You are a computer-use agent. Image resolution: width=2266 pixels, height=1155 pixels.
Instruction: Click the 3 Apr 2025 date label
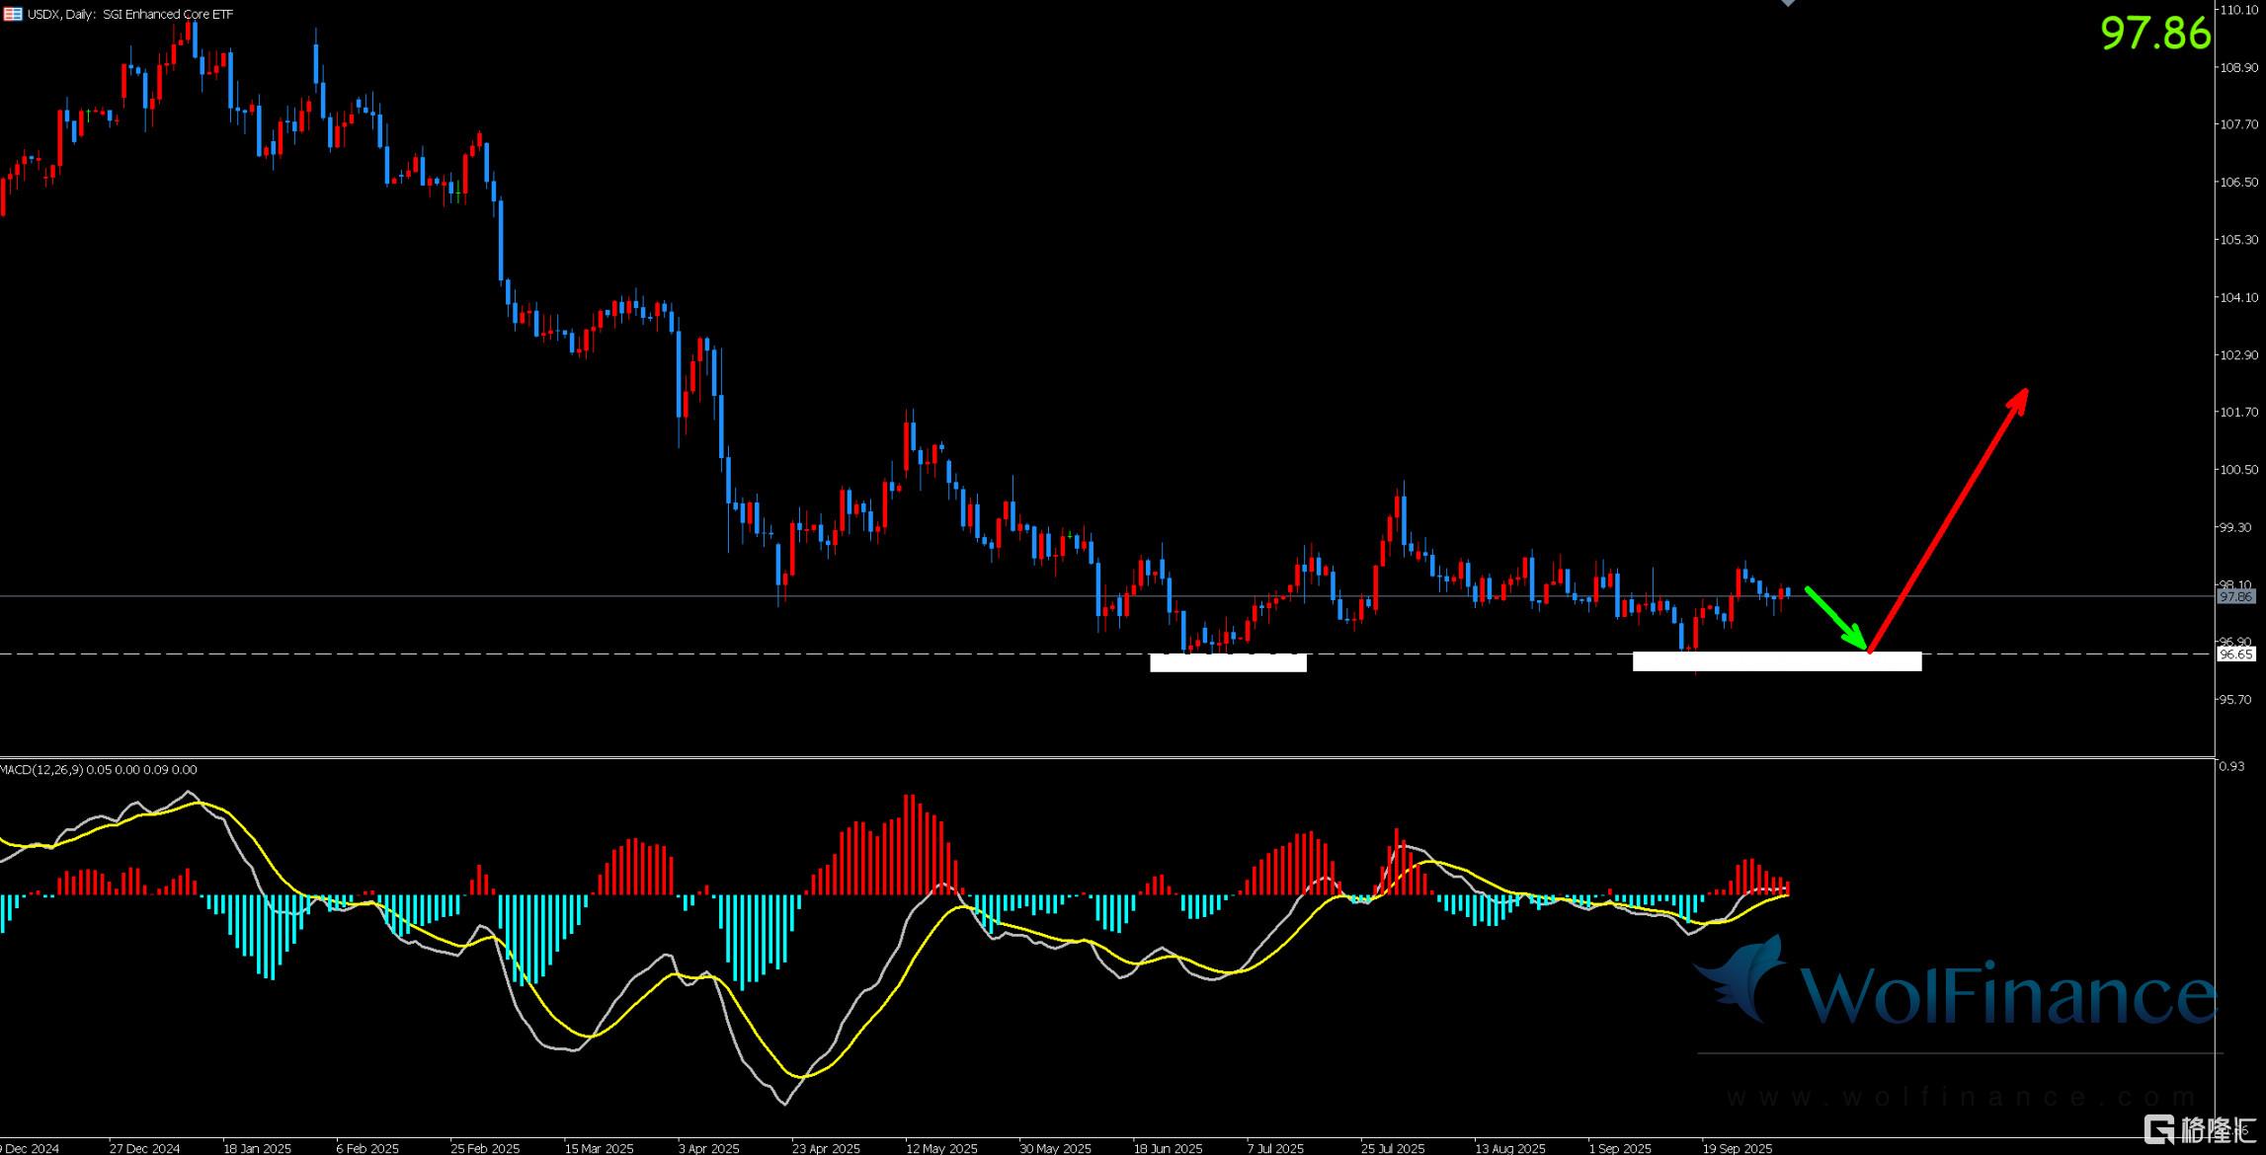tap(708, 1148)
